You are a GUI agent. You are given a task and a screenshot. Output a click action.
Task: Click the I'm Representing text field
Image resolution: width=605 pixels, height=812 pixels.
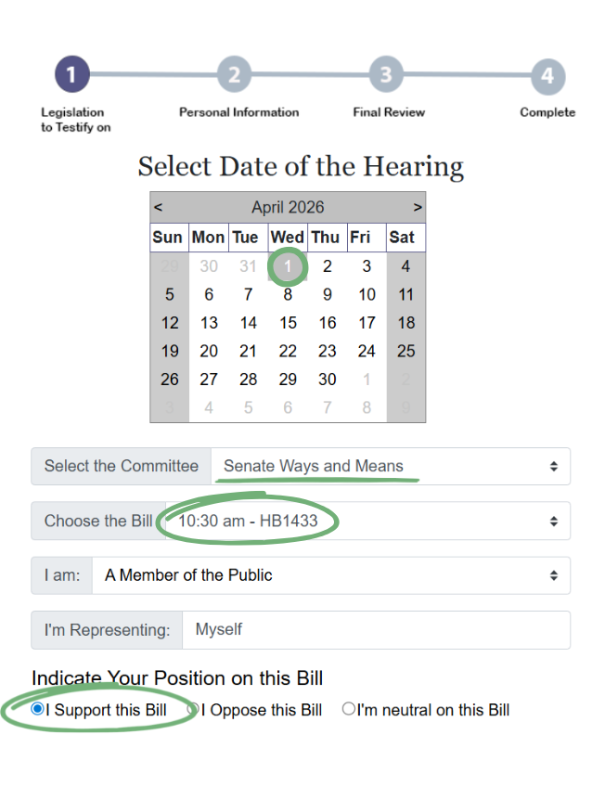[376, 630]
